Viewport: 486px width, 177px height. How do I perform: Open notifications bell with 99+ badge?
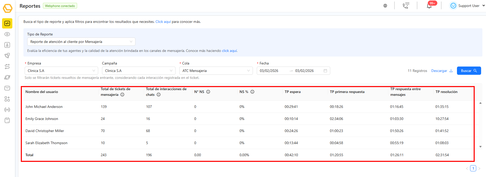(x=429, y=6)
